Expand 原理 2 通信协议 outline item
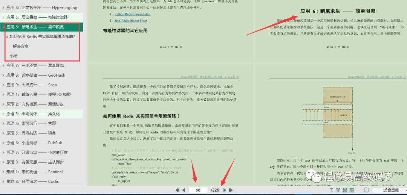Screen dimensions: 407x195 [x=3, y=104]
